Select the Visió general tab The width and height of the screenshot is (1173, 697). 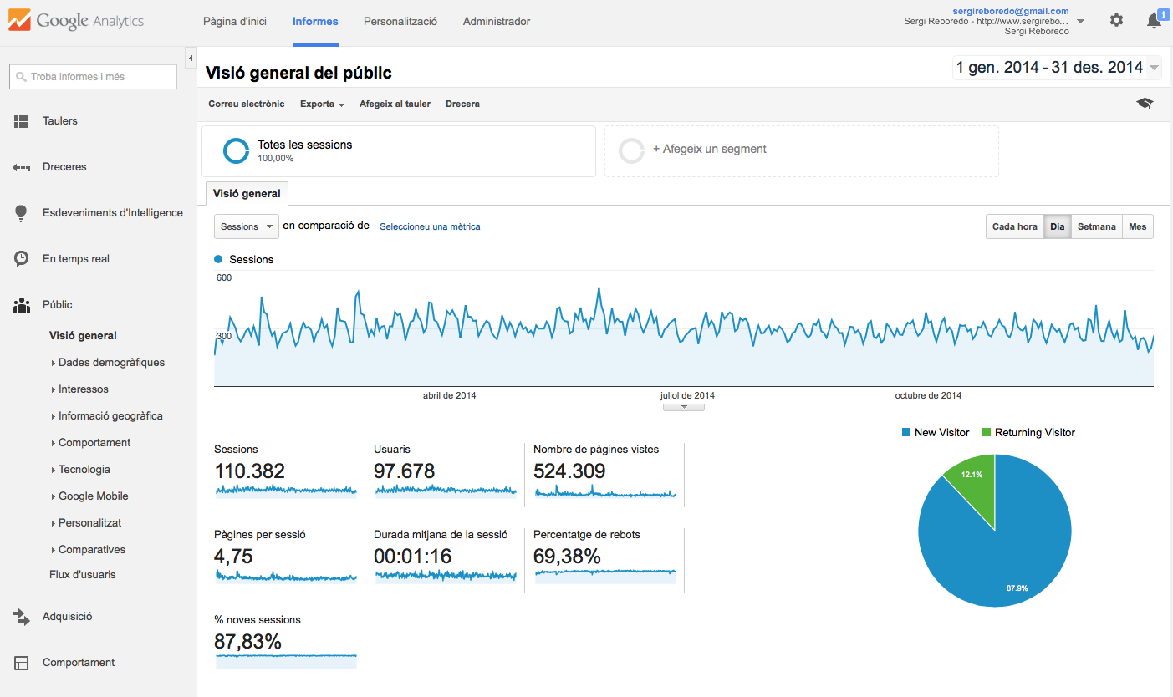tap(247, 193)
